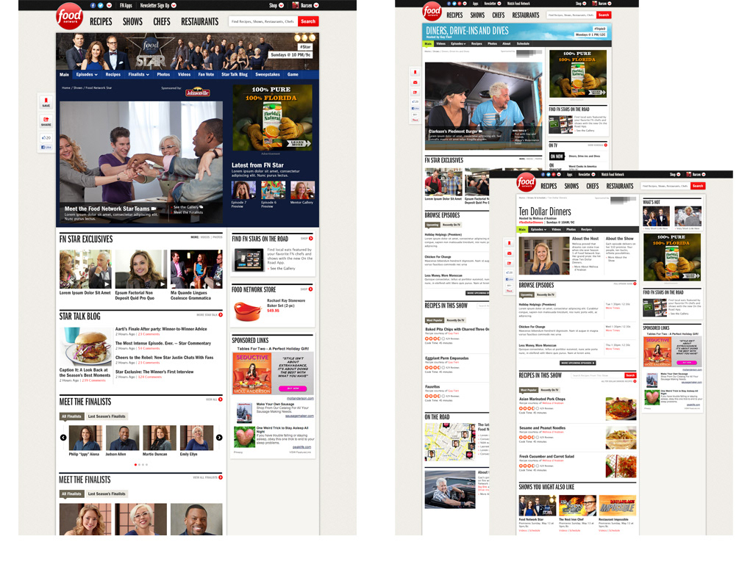Click red arrow beside Meet the Finalists View All
Viewport: 753px width, 564px height.
pyautogui.click(x=221, y=399)
